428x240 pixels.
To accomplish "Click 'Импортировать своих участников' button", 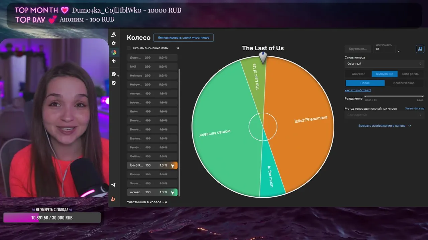I will (184, 38).
